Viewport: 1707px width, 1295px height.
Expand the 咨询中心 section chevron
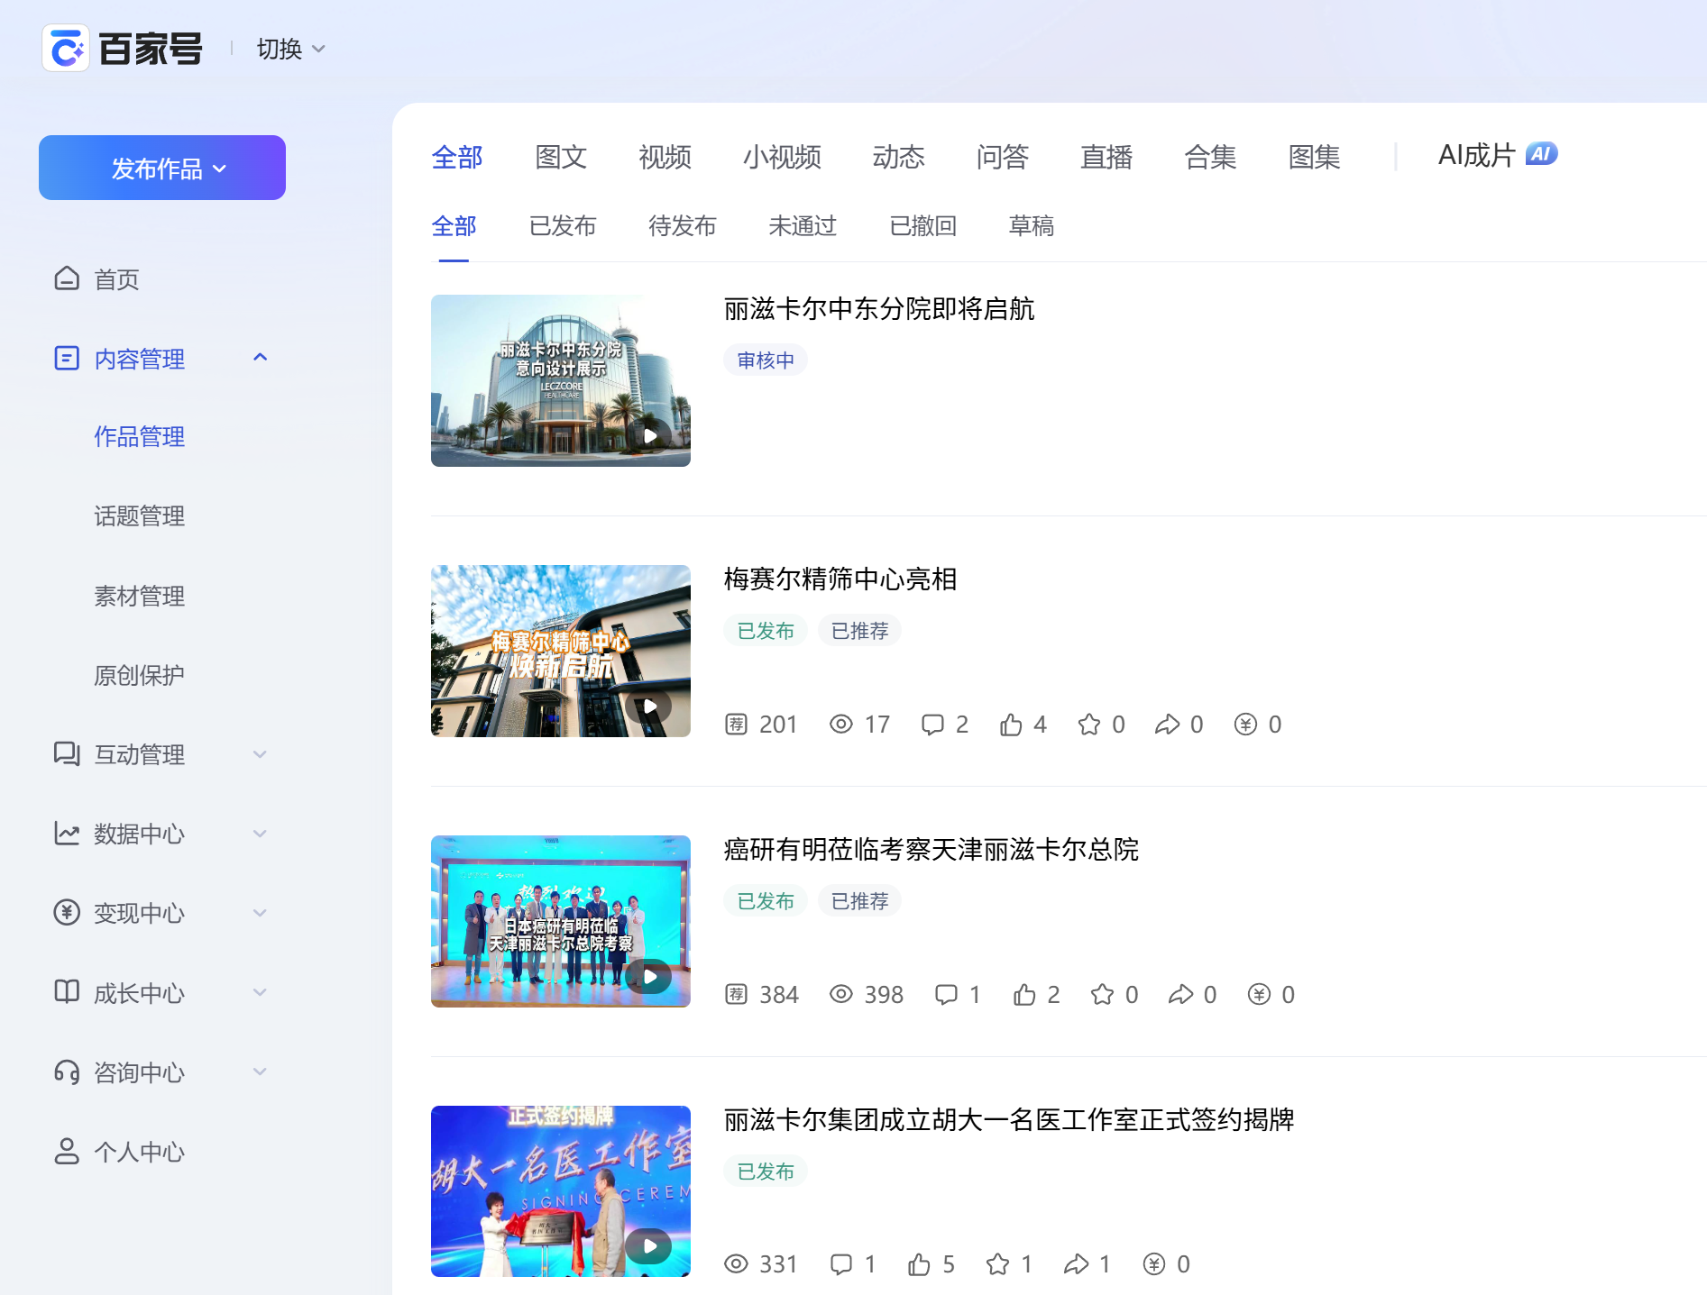[x=261, y=1072]
